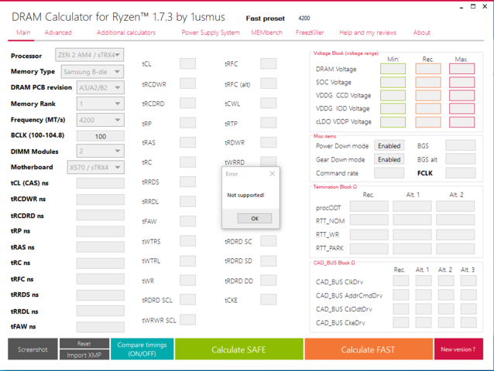Click the tRFC timing box
494x371 pixels.
(x=269, y=63)
